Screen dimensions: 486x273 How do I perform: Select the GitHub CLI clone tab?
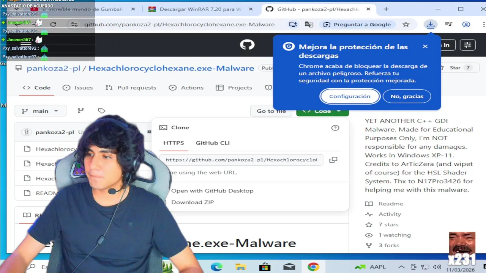[213, 143]
